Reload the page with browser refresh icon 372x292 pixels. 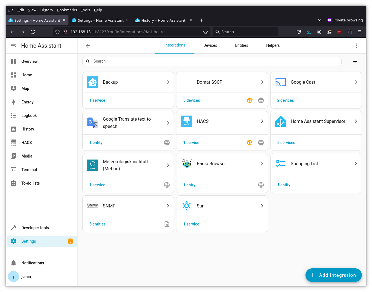point(33,32)
